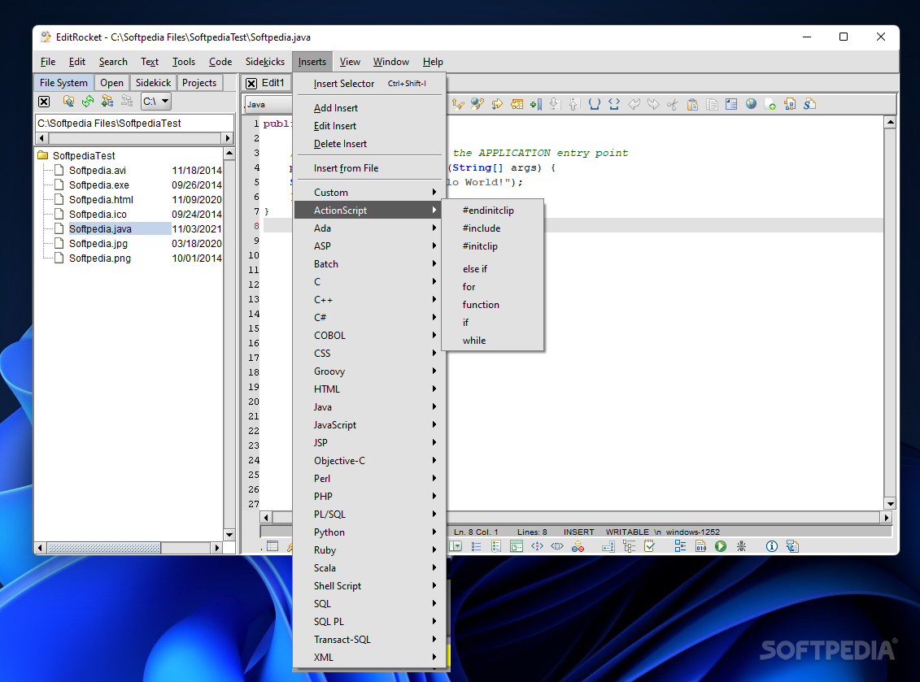Open the green panel dropdown in bottom toolbar

pos(456,546)
